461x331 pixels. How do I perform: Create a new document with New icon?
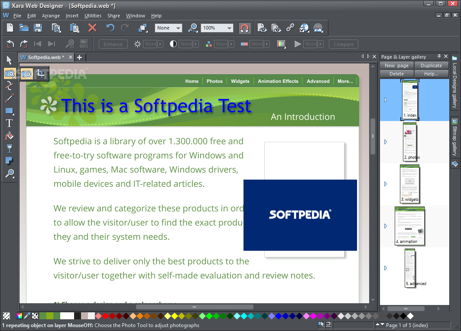(10, 28)
